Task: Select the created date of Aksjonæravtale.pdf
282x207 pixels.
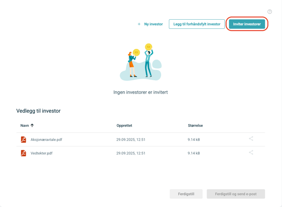Action: [131, 140]
